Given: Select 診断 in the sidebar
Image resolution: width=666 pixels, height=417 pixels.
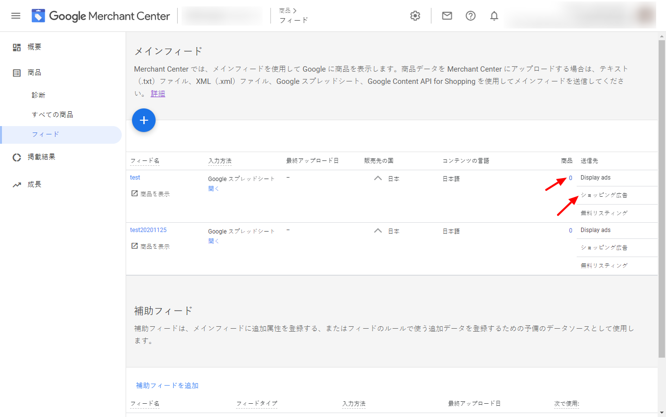Looking at the screenshot, I should (x=39, y=95).
